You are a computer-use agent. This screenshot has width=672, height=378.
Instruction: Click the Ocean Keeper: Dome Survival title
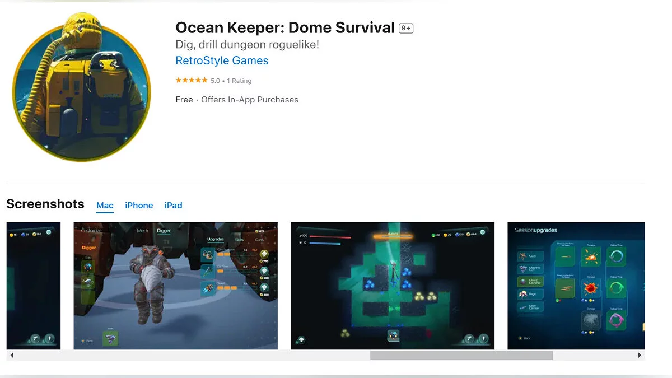tap(285, 28)
